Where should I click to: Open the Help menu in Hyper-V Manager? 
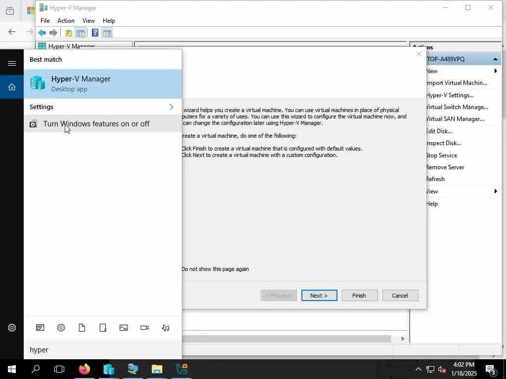pyautogui.click(x=109, y=21)
